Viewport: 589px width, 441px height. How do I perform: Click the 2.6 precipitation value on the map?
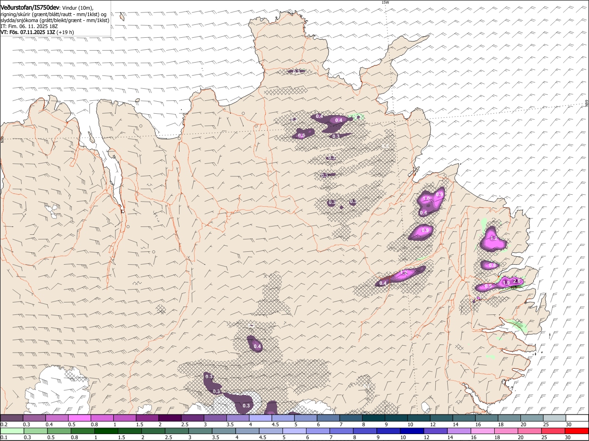coord(516,281)
